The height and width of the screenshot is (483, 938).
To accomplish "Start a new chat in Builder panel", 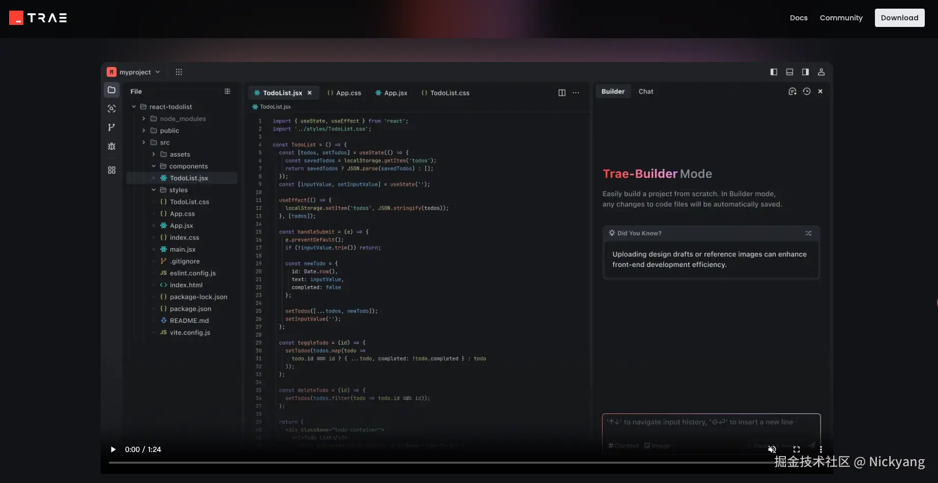I will click(x=792, y=92).
